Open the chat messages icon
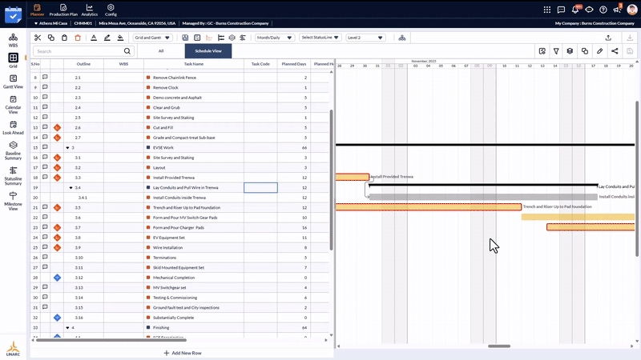The height and width of the screenshot is (360, 641). coord(562,10)
